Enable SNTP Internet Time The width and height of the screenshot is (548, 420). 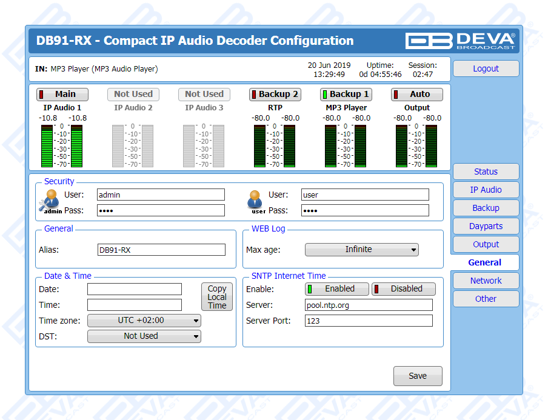(338, 289)
